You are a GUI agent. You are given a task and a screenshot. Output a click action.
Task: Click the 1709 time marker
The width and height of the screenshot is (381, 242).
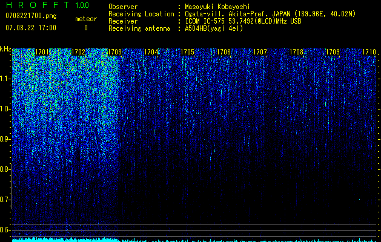click(333, 52)
